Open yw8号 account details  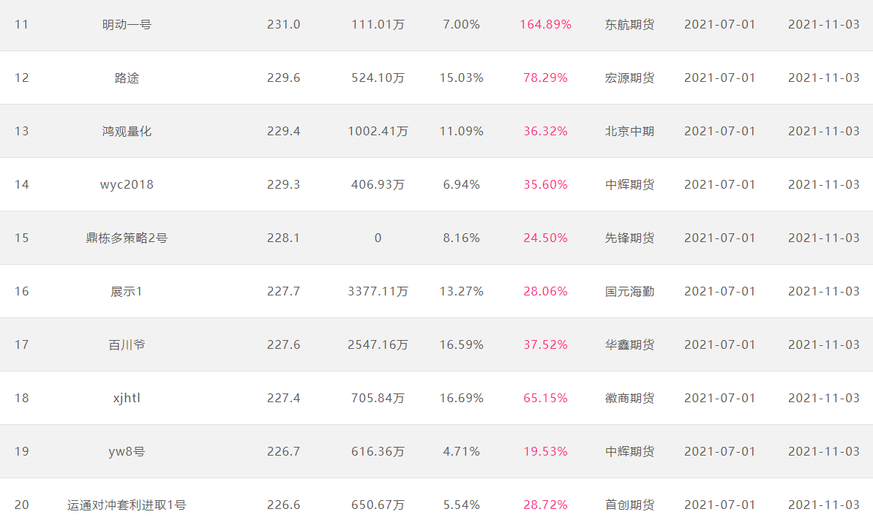pos(127,452)
